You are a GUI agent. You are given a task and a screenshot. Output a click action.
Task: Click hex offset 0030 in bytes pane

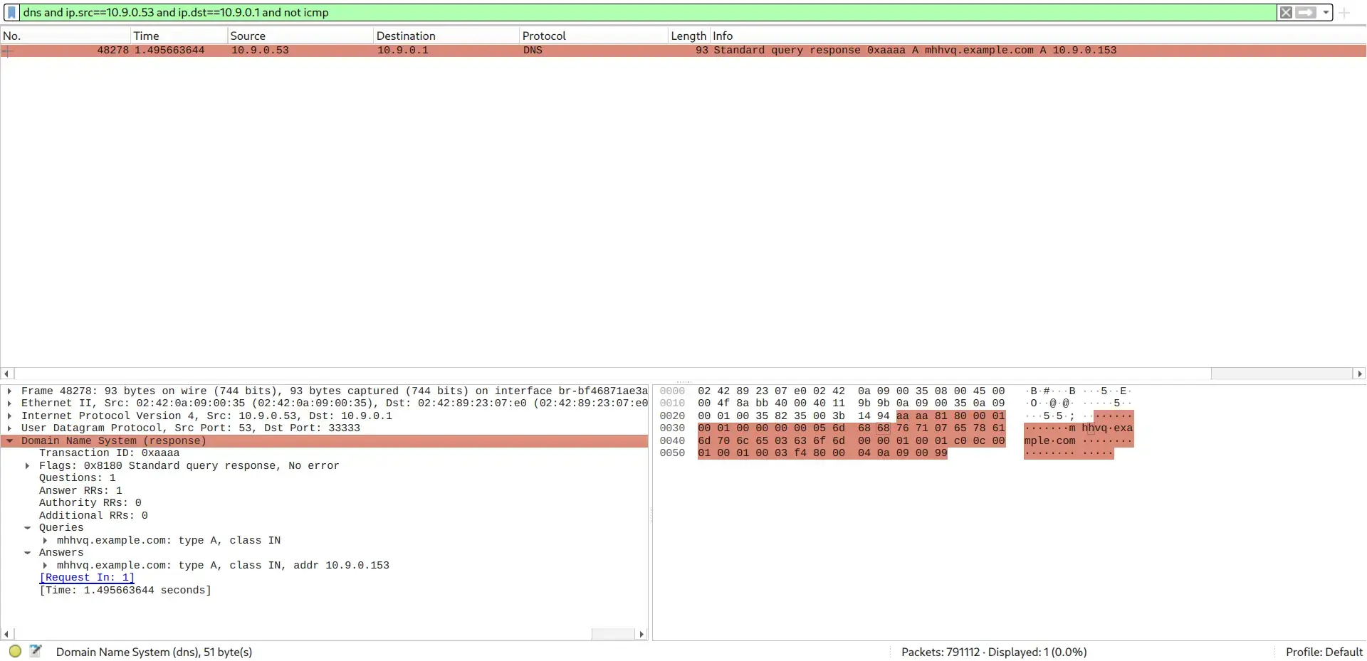(672, 428)
